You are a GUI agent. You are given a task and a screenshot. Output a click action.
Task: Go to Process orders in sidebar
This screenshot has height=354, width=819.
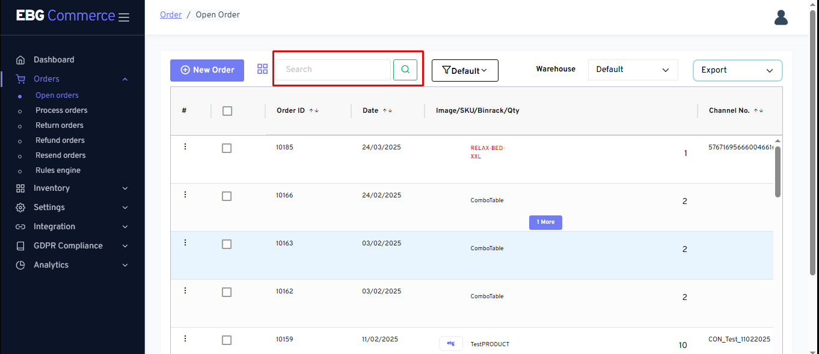point(61,110)
